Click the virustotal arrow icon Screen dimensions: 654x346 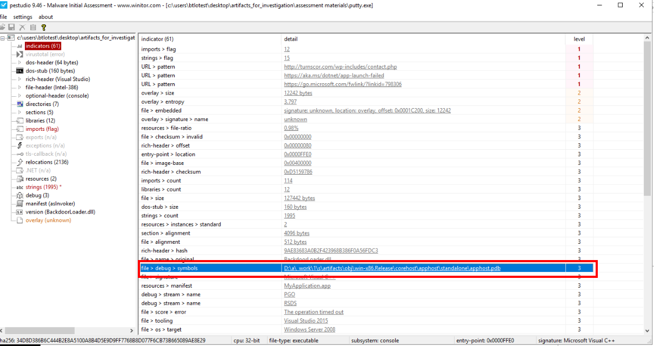pyautogui.click(x=20, y=54)
